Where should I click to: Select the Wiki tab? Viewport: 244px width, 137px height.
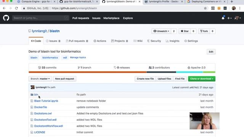[138, 41]
